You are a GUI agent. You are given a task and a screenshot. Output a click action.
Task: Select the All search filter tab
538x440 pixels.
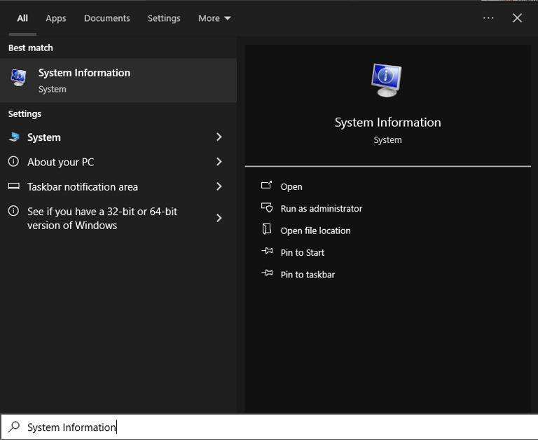tap(22, 18)
